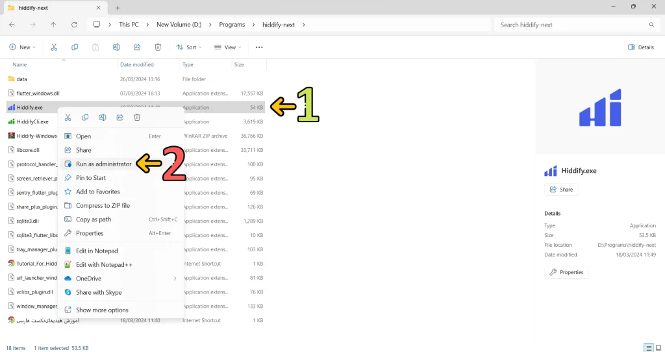The image size is (665, 352).
Task: Click the Share button in the details pane
Action: tap(561, 190)
